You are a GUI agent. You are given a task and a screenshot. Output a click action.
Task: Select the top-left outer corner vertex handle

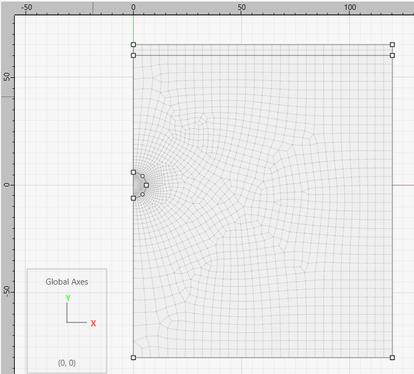pos(133,44)
